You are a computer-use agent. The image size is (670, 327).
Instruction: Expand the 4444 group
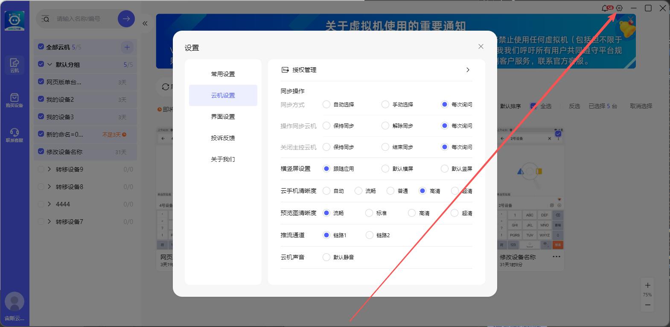[50, 204]
